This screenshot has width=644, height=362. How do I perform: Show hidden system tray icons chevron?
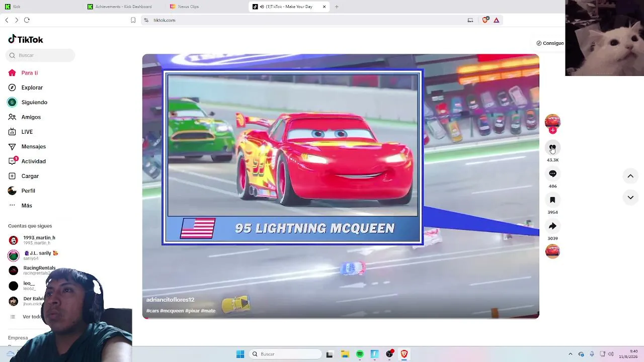click(x=570, y=354)
